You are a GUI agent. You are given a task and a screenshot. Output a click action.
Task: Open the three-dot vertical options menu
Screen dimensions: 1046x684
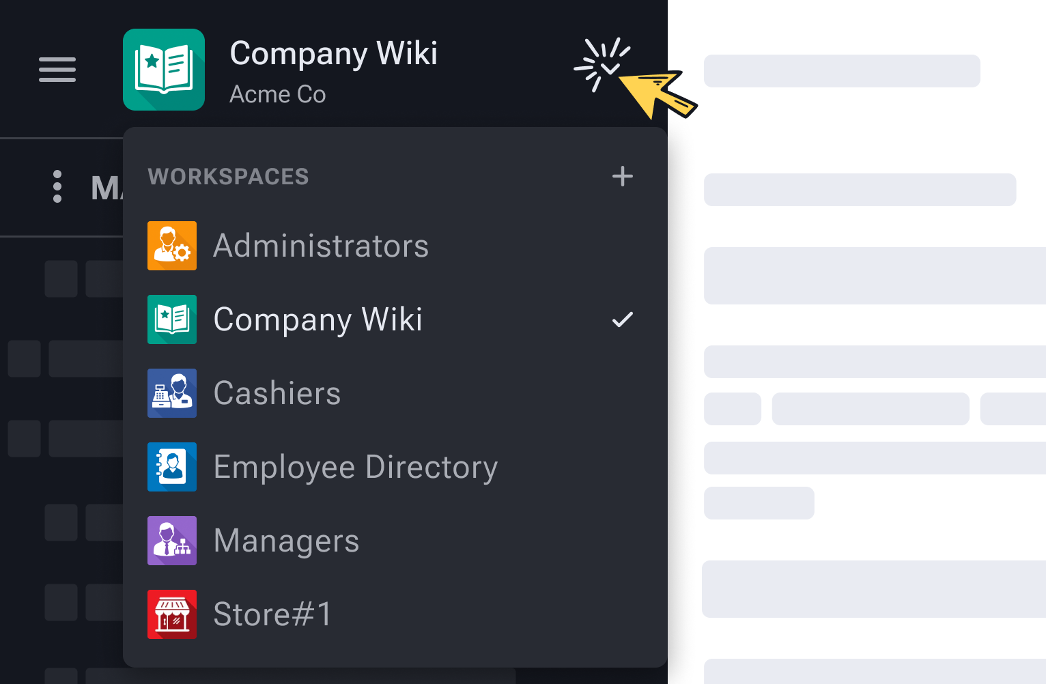[x=57, y=186]
